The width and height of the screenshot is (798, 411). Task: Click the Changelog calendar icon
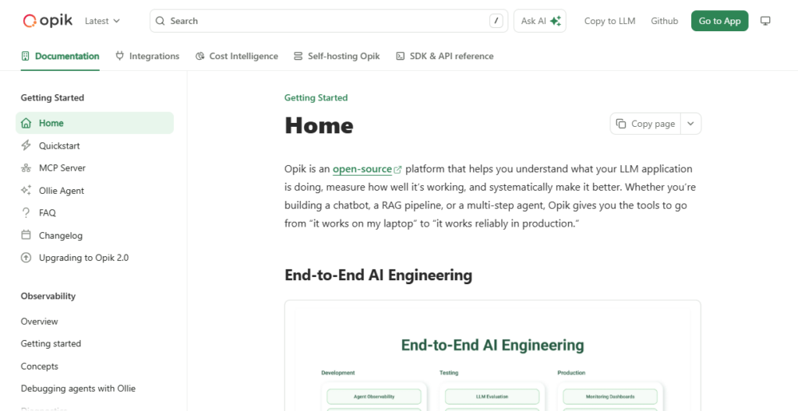[x=26, y=234]
